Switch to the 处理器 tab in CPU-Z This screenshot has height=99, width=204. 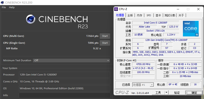pyautogui.click(x=120, y=15)
